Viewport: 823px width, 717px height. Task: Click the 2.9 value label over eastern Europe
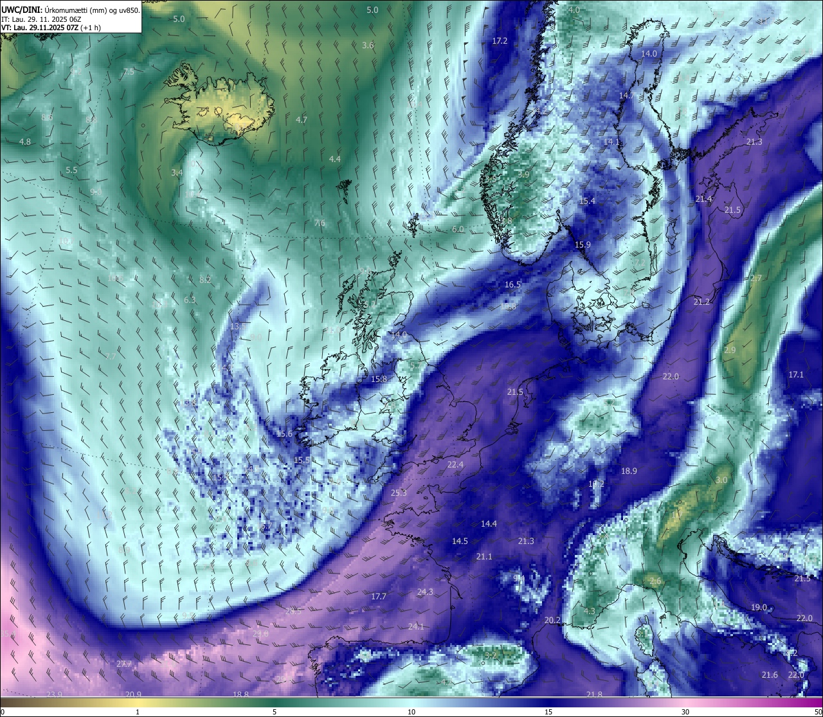[x=730, y=350]
